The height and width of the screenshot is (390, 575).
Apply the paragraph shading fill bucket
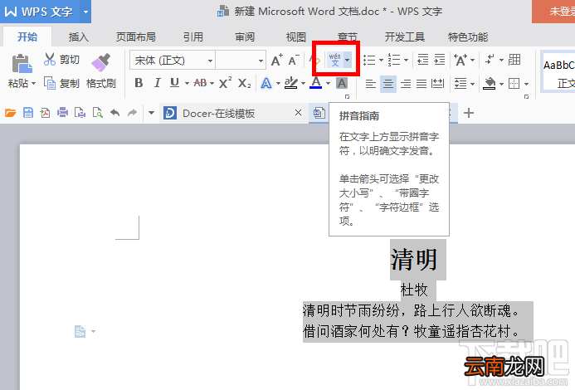tap(490, 84)
